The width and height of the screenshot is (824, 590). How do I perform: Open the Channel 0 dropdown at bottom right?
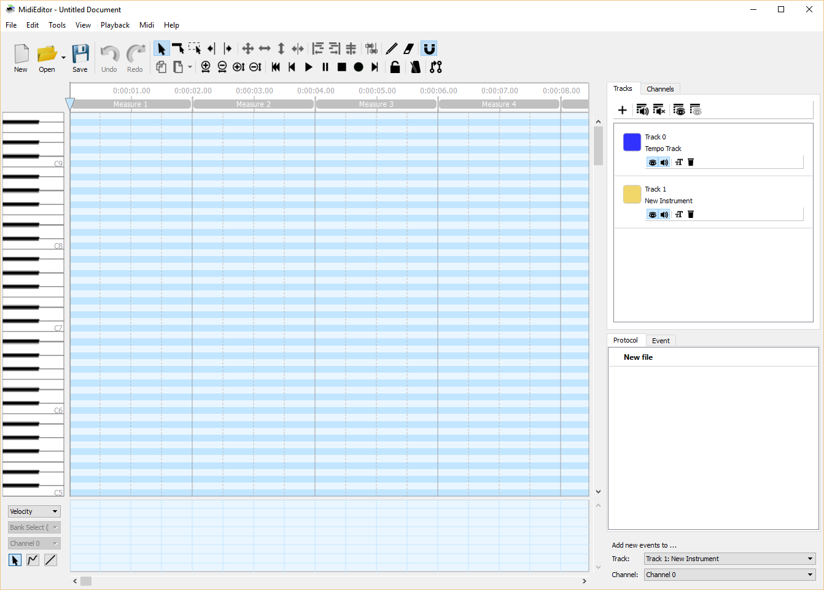tap(729, 575)
